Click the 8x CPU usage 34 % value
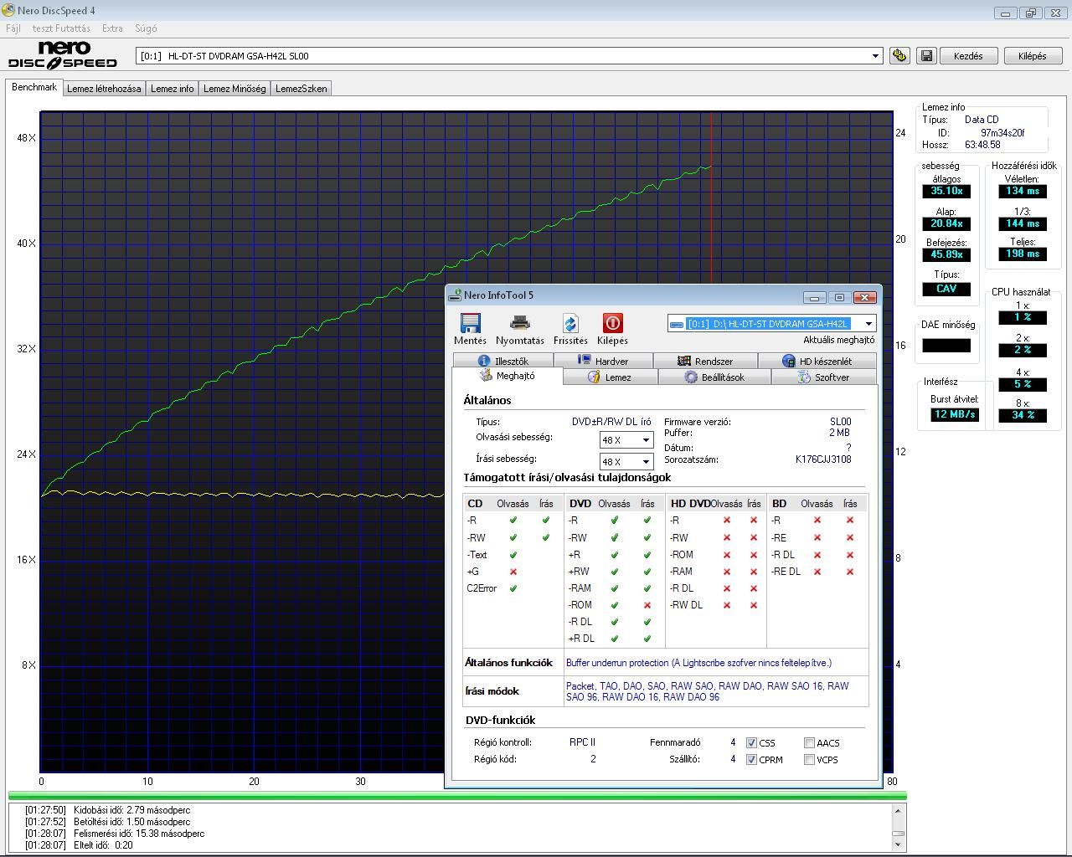Screen dimensions: 1072x857 click(x=1023, y=415)
